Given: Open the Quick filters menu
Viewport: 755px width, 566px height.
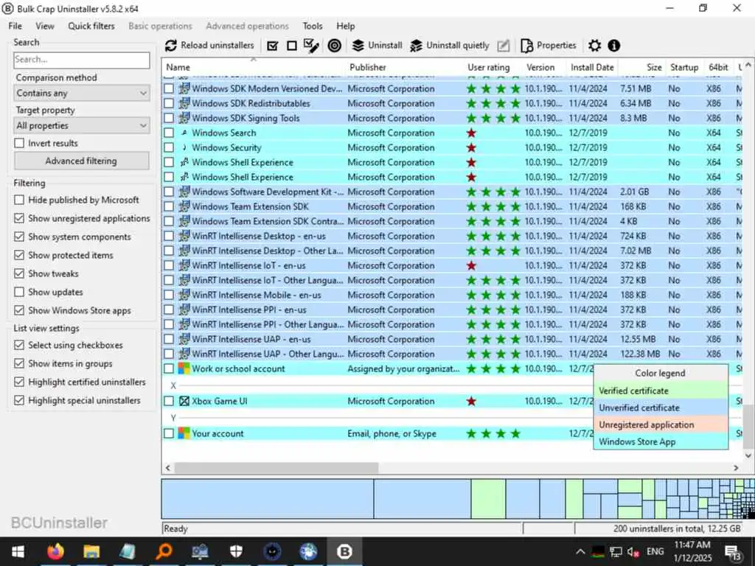Looking at the screenshot, I should click(x=91, y=26).
